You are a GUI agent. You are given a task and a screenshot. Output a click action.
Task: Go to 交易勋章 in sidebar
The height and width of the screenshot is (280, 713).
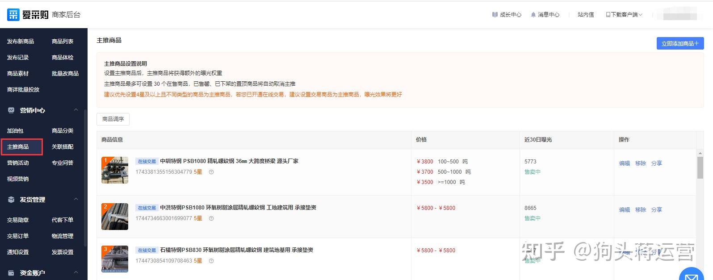18,220
